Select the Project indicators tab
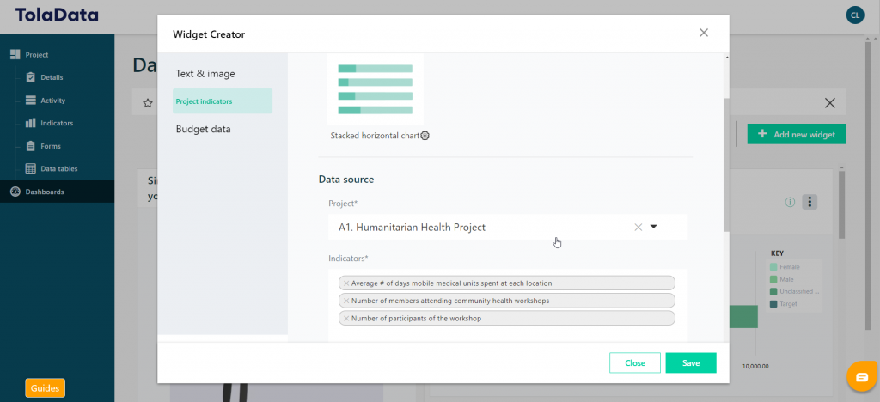The height and width of the screenshot is (402, 880). pyautogui.click(x=223, y=100)
